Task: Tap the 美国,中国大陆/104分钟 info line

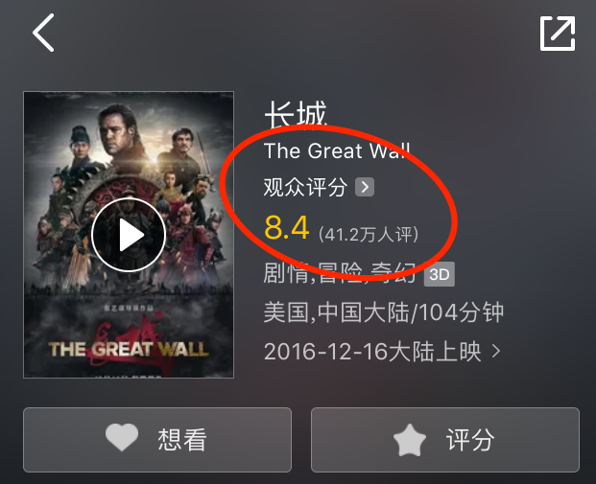Action: tap(384, 312)
